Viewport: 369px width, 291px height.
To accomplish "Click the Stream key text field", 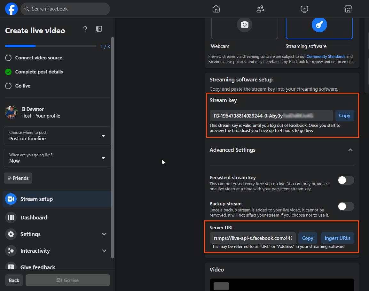I will (x=271, y=116).
